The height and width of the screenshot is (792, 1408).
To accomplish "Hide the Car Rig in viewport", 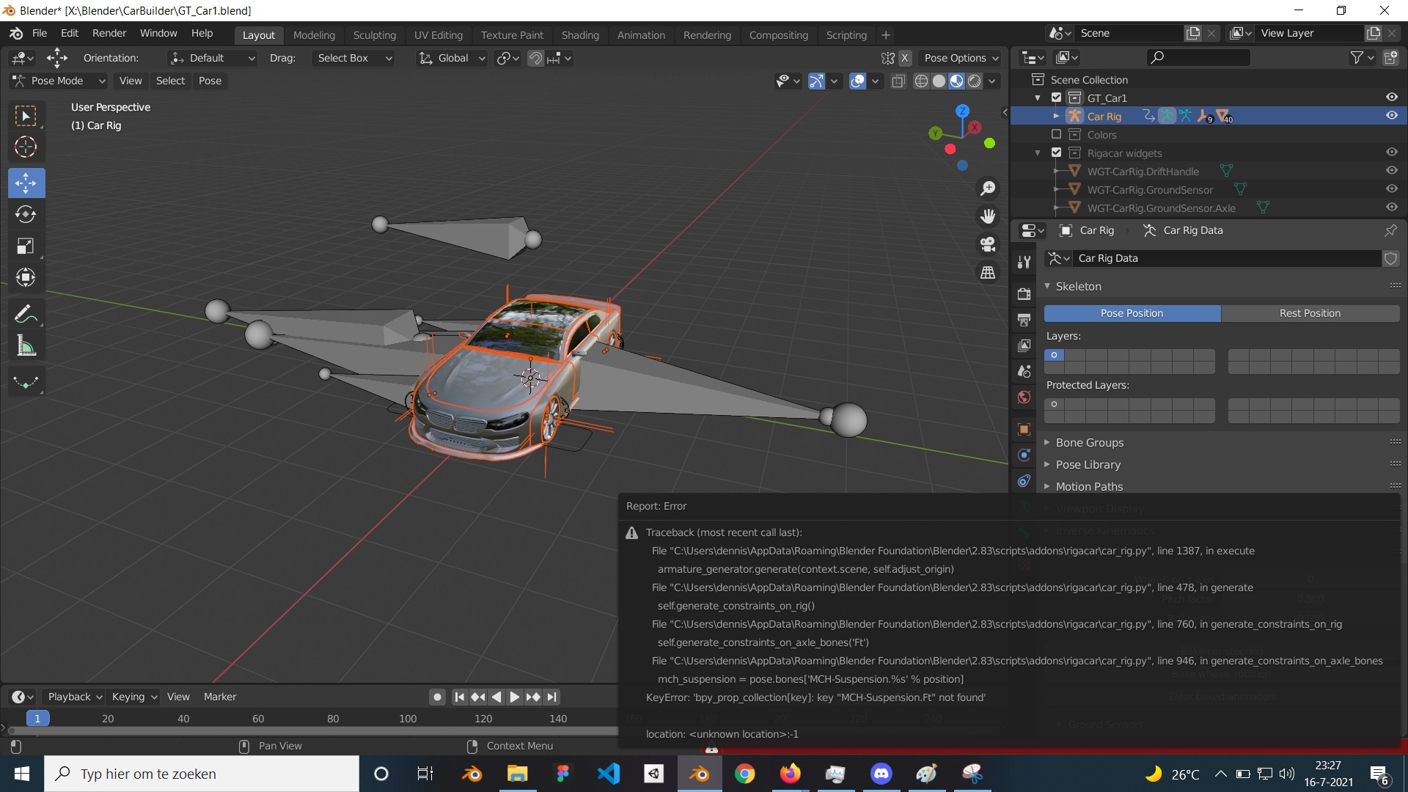I will click(x=1391, y=115).
